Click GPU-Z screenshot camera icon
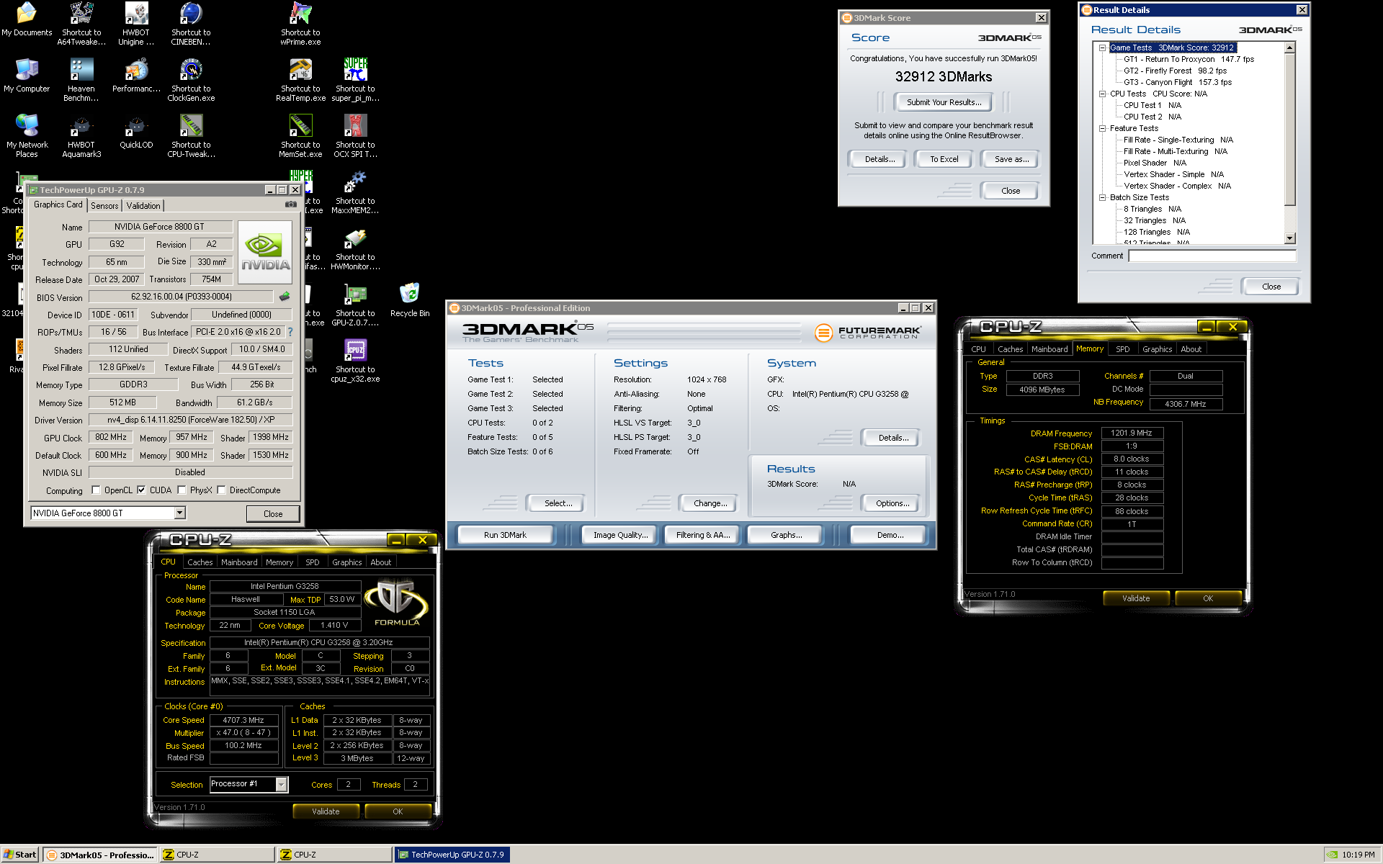This screenshot has width=1383, height=864. (291, 204)
